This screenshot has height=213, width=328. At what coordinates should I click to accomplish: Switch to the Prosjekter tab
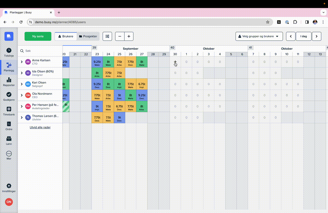pyautogui.click(x=89, y=36)
